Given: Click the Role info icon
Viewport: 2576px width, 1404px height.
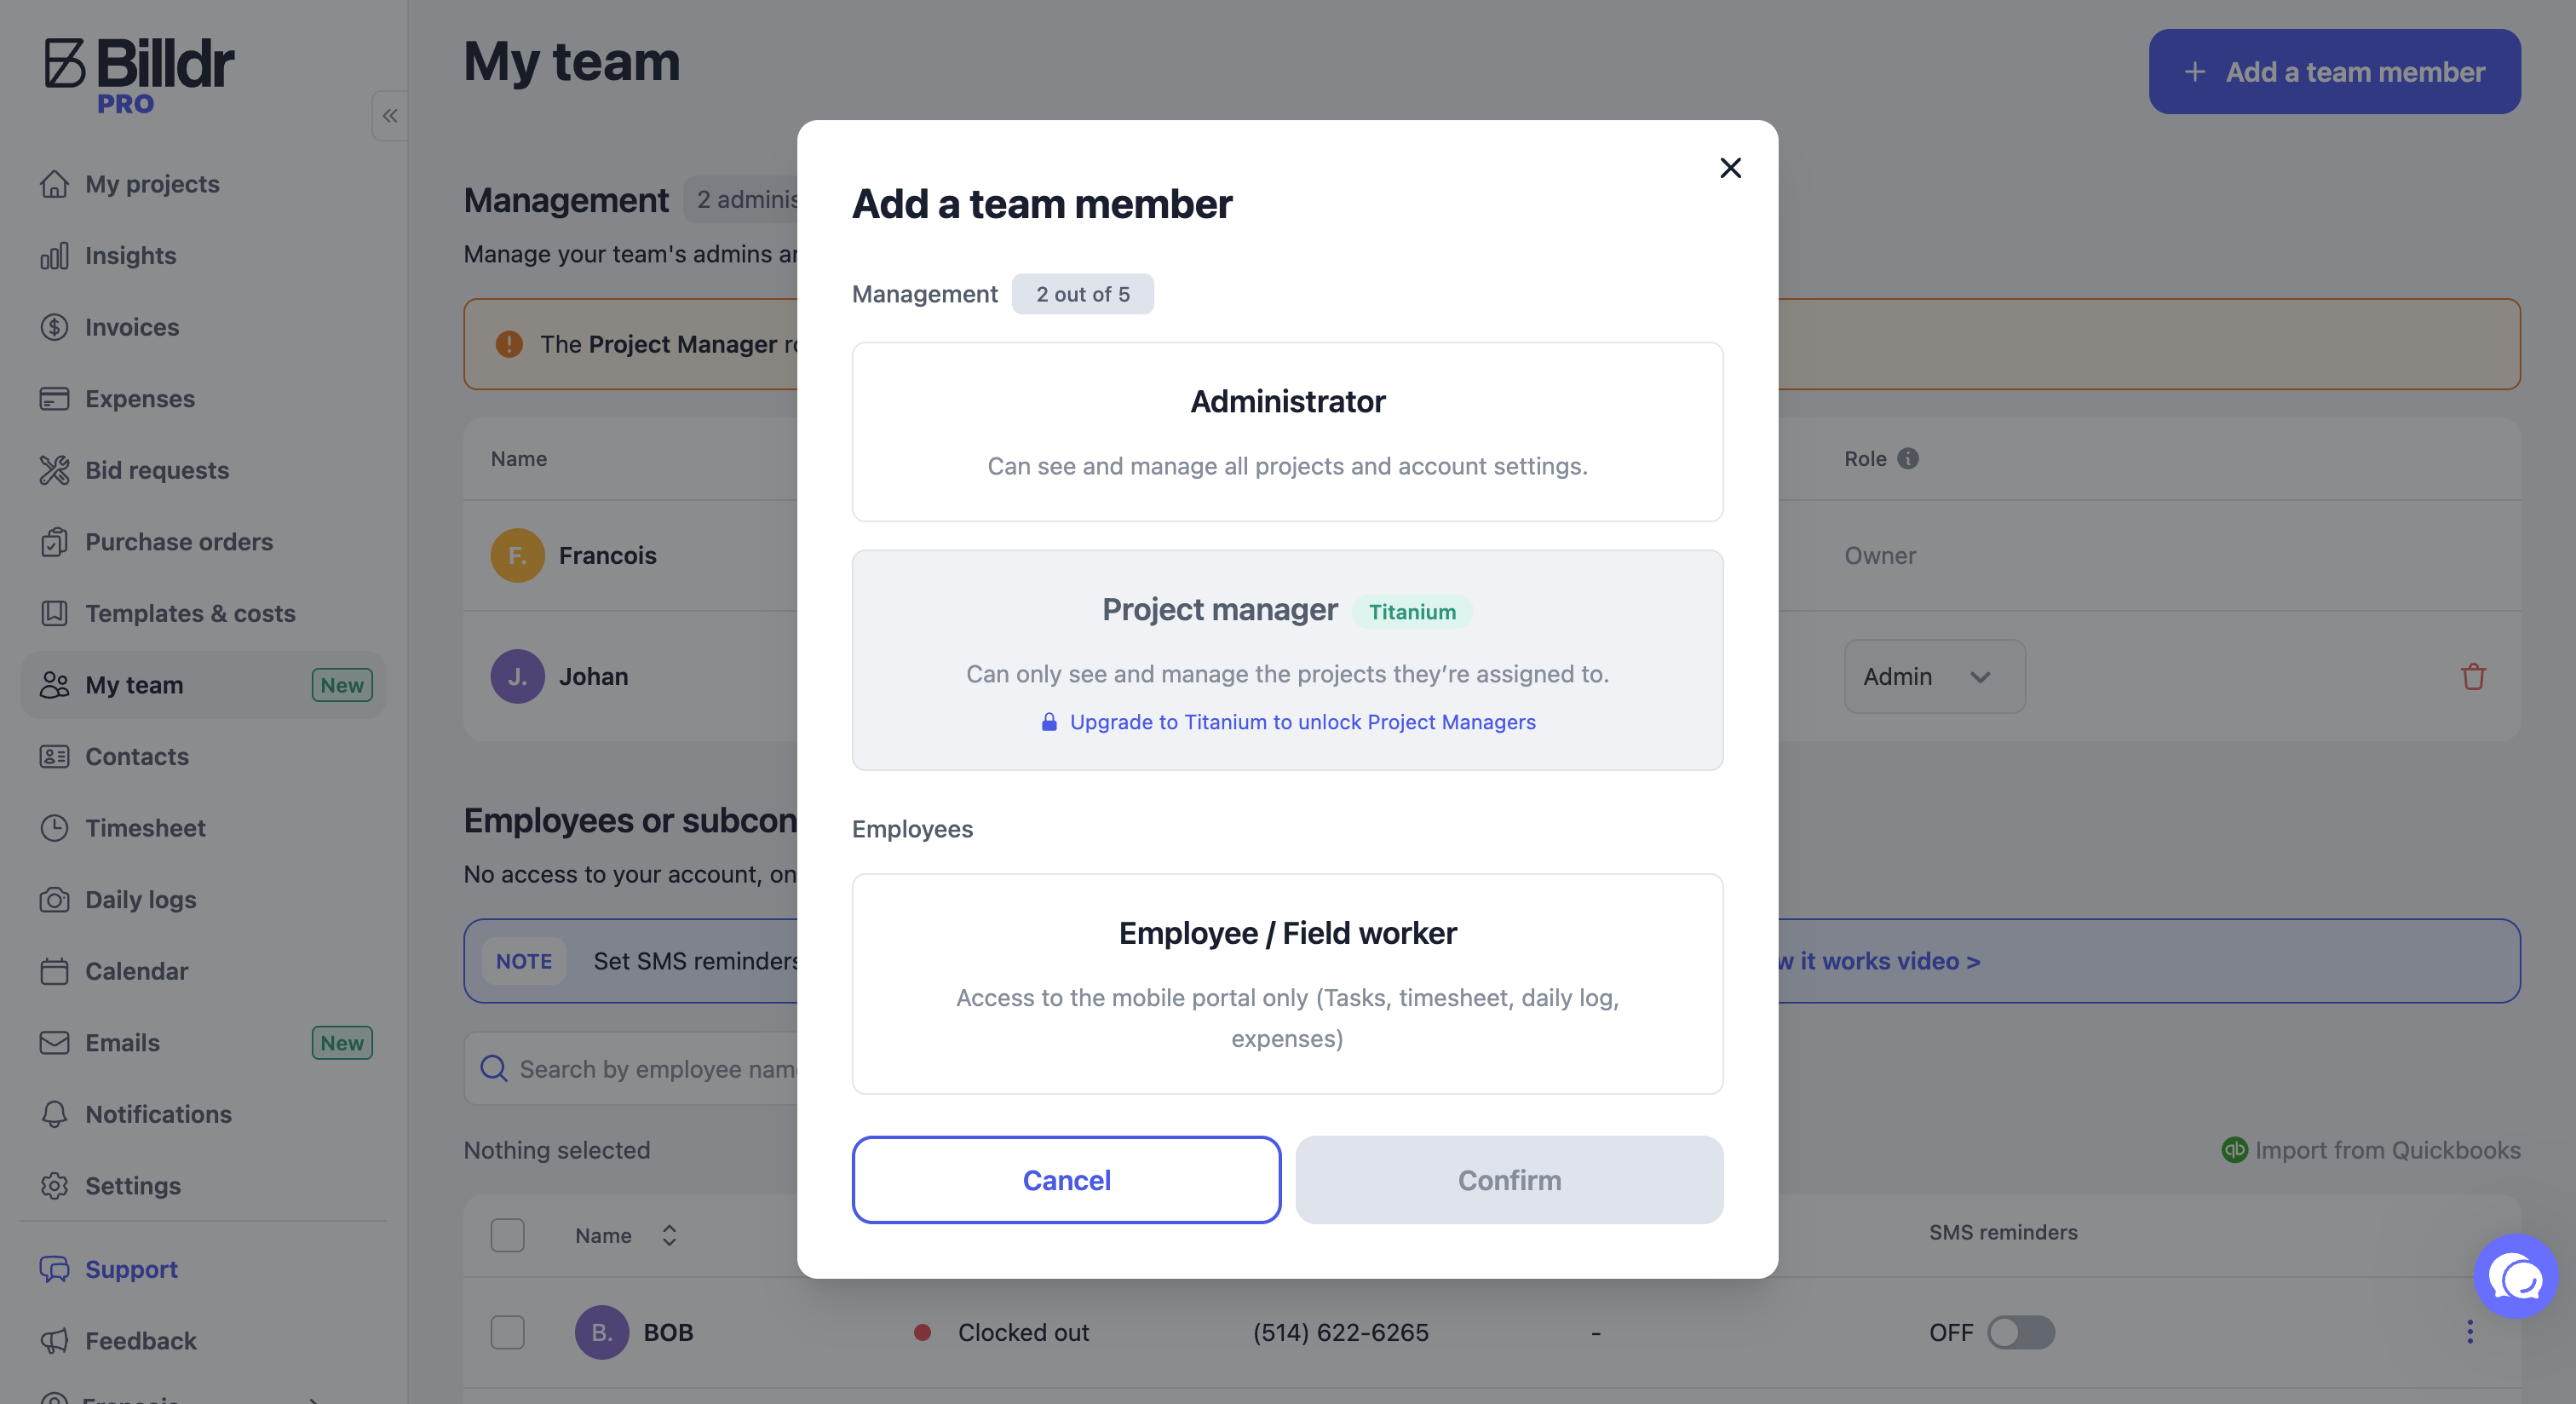Looking at the screenshot, I should [x=1908, y=459].
